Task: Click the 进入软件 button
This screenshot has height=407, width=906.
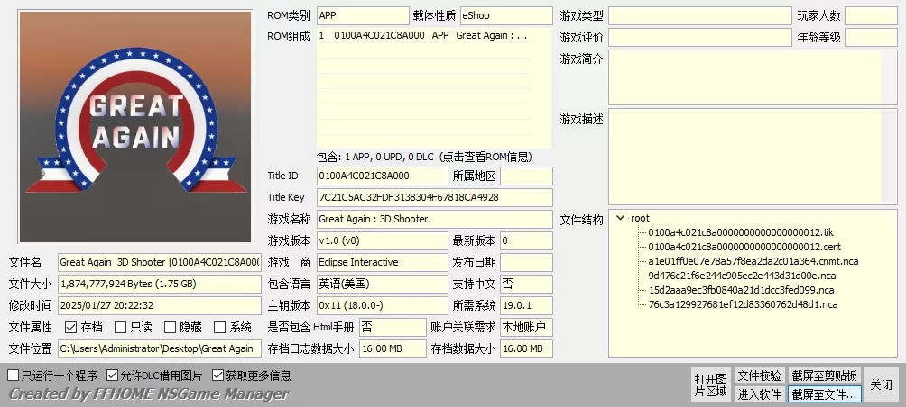Action: (x=759, y=393)
